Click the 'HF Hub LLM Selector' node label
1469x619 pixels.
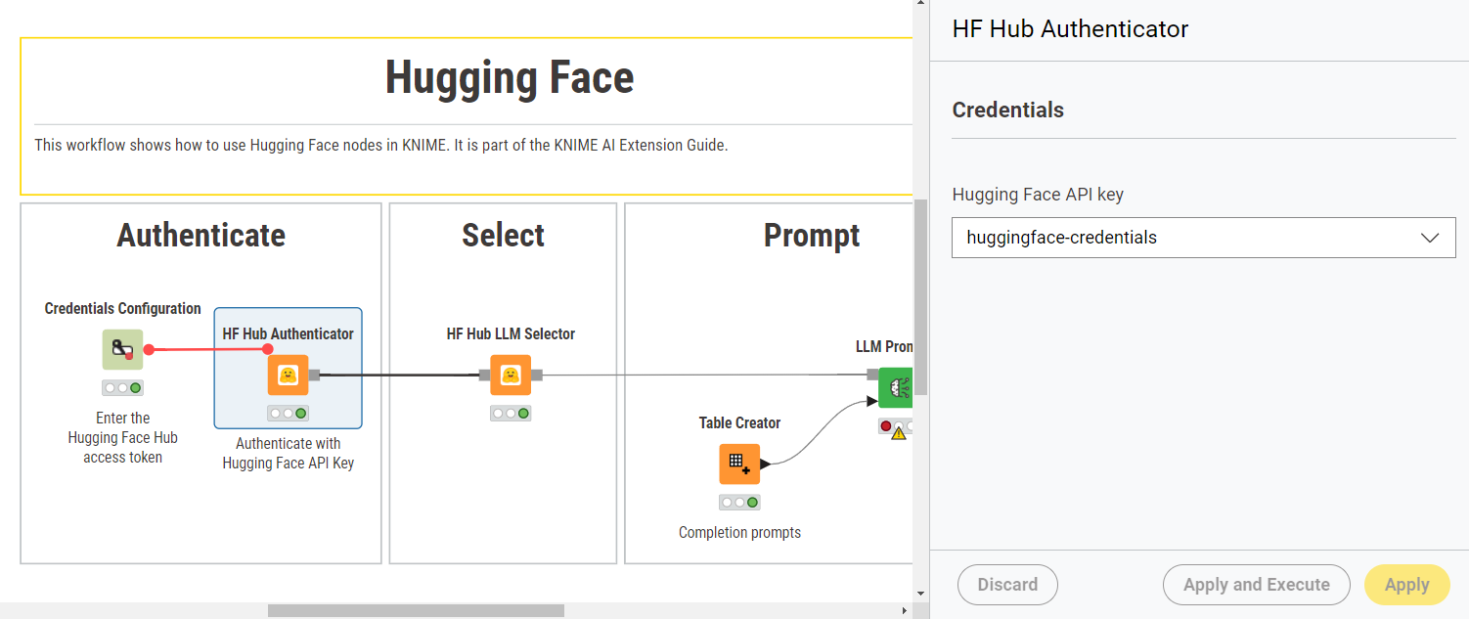tap(511, 334)
